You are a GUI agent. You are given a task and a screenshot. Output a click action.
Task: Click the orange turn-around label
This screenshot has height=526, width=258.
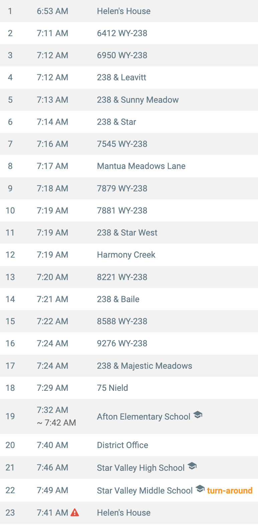230,491
